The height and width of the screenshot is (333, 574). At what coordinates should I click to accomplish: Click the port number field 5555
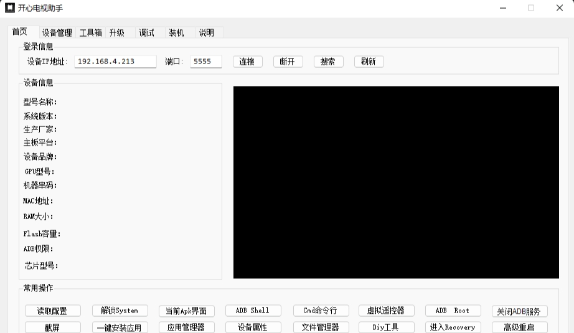point(205,62)
